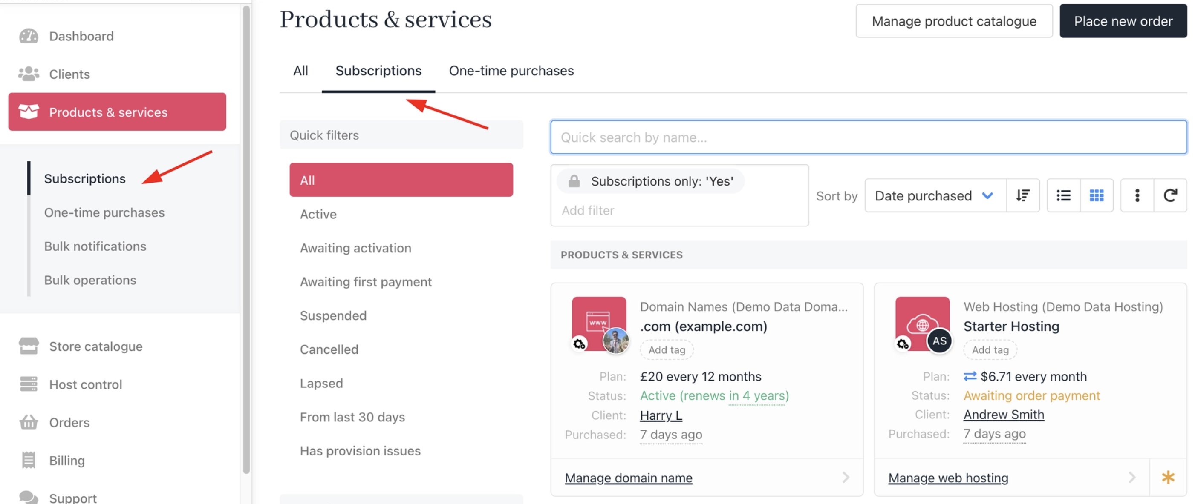This screenshot has height=504, width=1195.
Task: Click the Host control server icon
Action: pyautogui.click(x=28, y=384)
